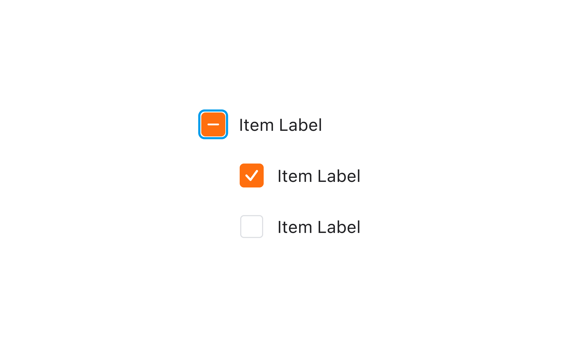Toggle the blue-outlined focused checkbox

tap(213, 124)
